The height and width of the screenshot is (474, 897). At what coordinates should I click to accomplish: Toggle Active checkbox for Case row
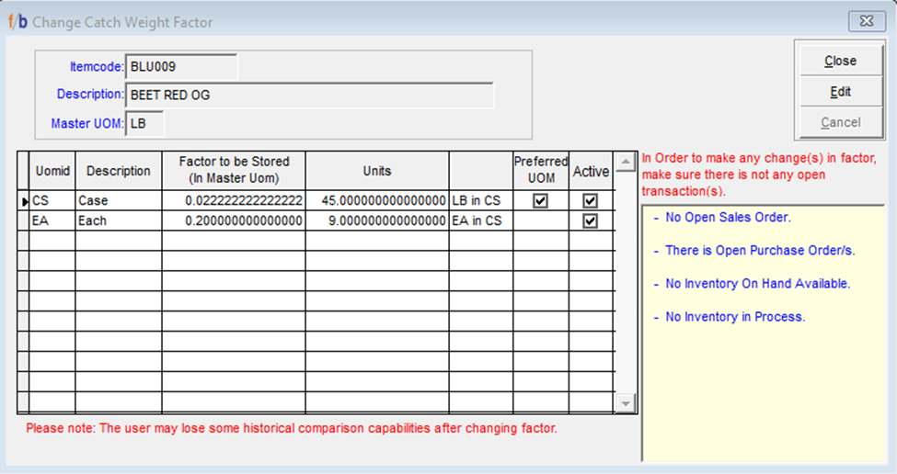[591, 200]
